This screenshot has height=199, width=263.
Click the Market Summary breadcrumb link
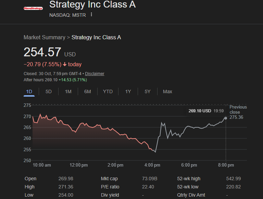coord(44,38)
